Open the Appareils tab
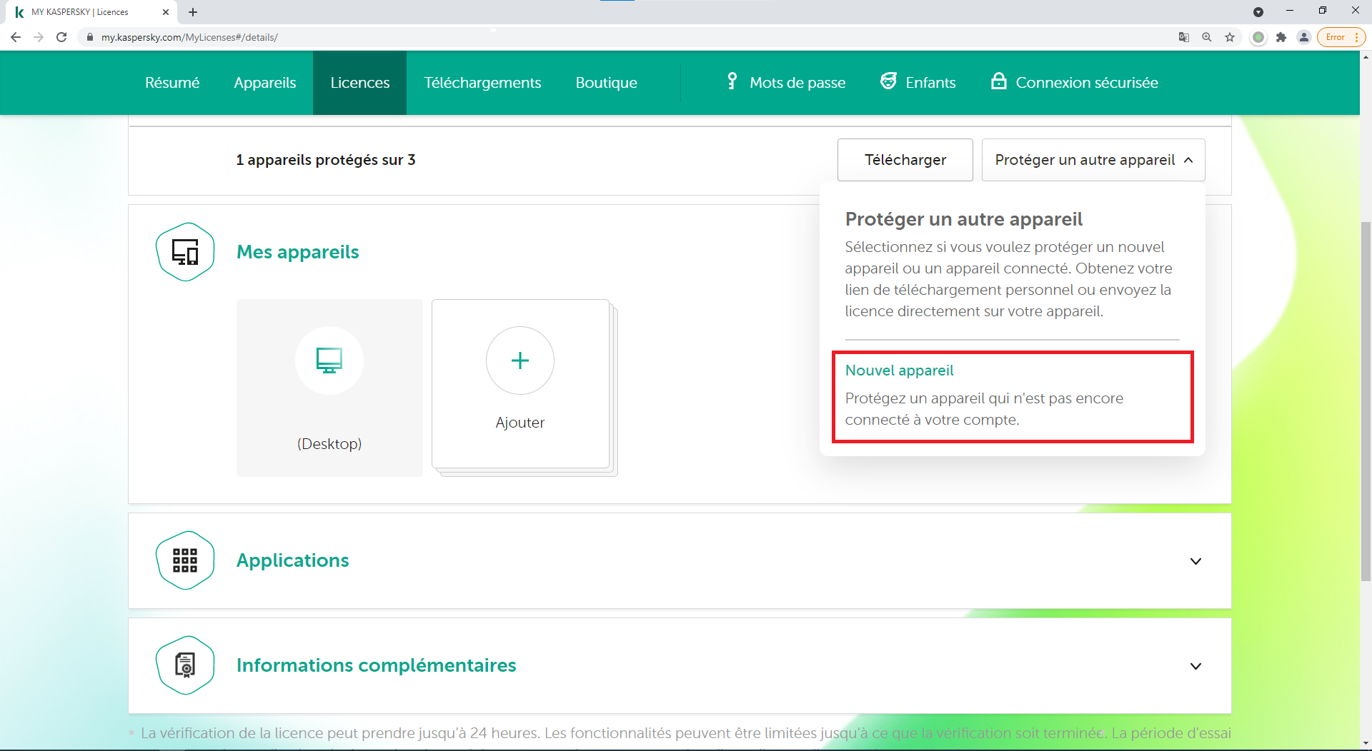 point(265,83)
